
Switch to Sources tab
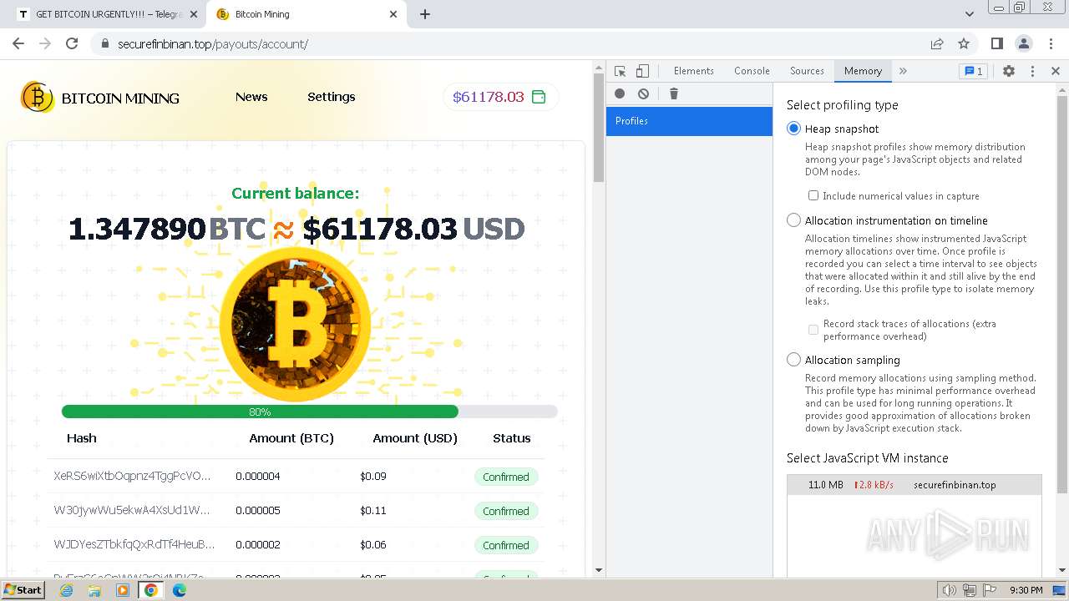[x=807, y=71]
